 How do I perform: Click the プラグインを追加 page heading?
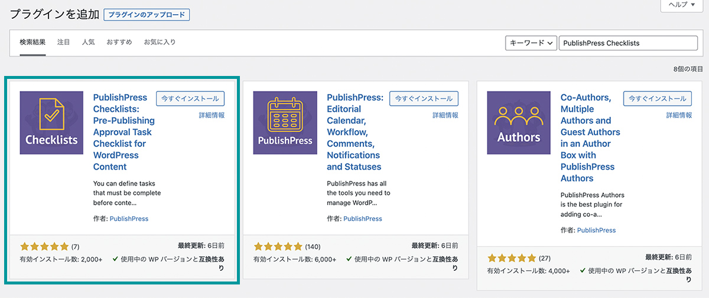click(x=55, y=15)
